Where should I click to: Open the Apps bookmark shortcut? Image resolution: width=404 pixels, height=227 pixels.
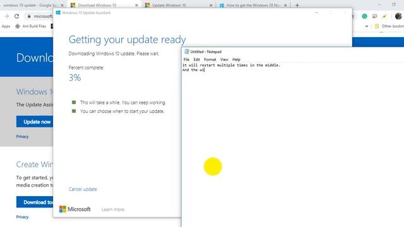pyautogui.click(x=6, y=26)
